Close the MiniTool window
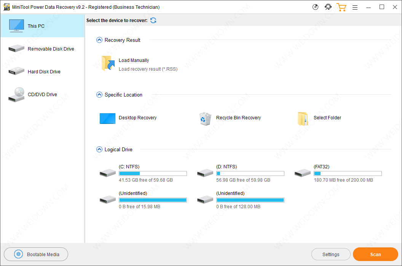Viewport: 402px width, 266px height. [x=395, y=7]
